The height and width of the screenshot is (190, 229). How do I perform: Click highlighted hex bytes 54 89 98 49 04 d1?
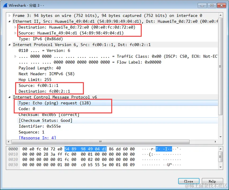coord(86,149)
